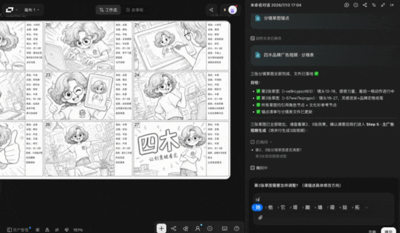Viewport: 400px width, 233px height.
Task: Select storyboard panel 20 with laptop drawing
Action: [79, 46]
